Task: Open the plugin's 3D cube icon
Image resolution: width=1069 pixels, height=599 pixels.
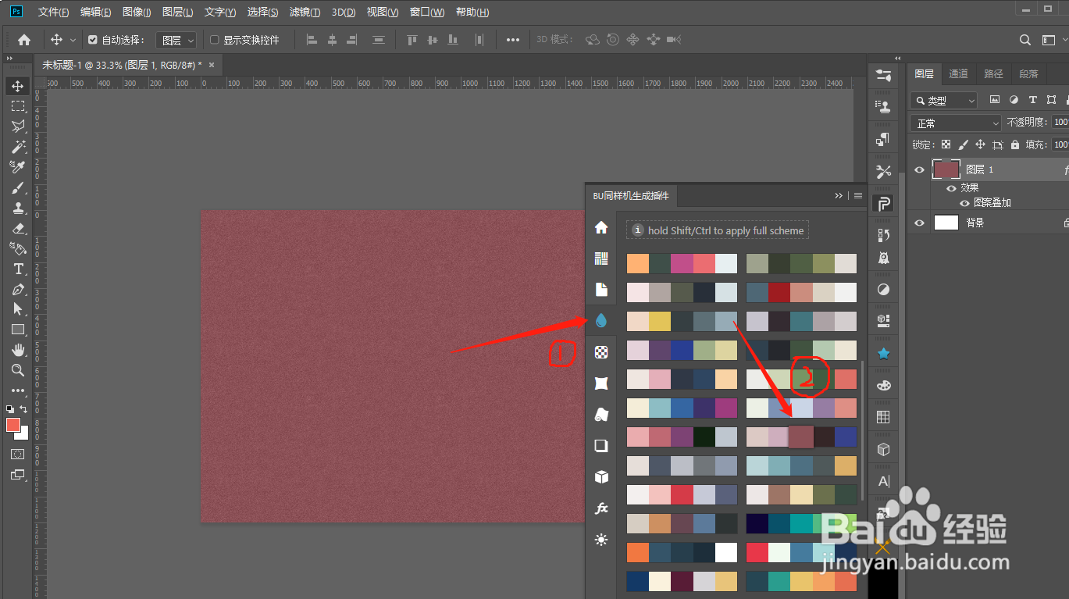Action: pyautogui.click(x=601, y=477)
